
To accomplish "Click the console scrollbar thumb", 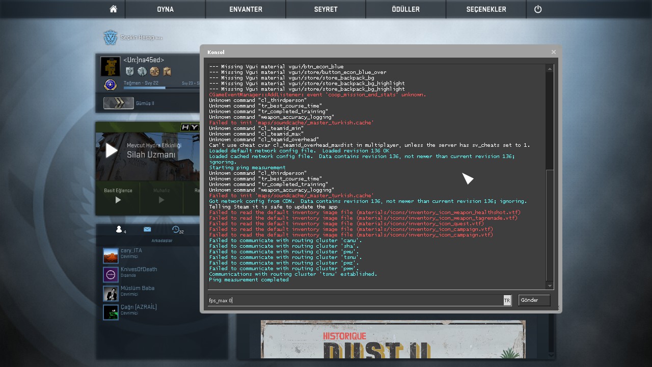I will tap(550, 225).
